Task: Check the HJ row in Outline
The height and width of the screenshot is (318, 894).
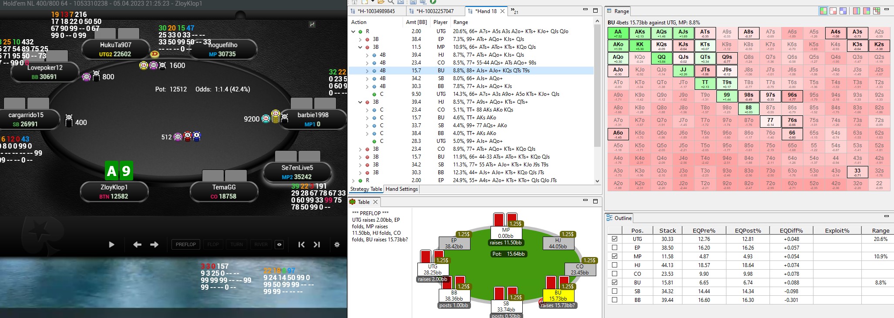Action: pos(615,265)
